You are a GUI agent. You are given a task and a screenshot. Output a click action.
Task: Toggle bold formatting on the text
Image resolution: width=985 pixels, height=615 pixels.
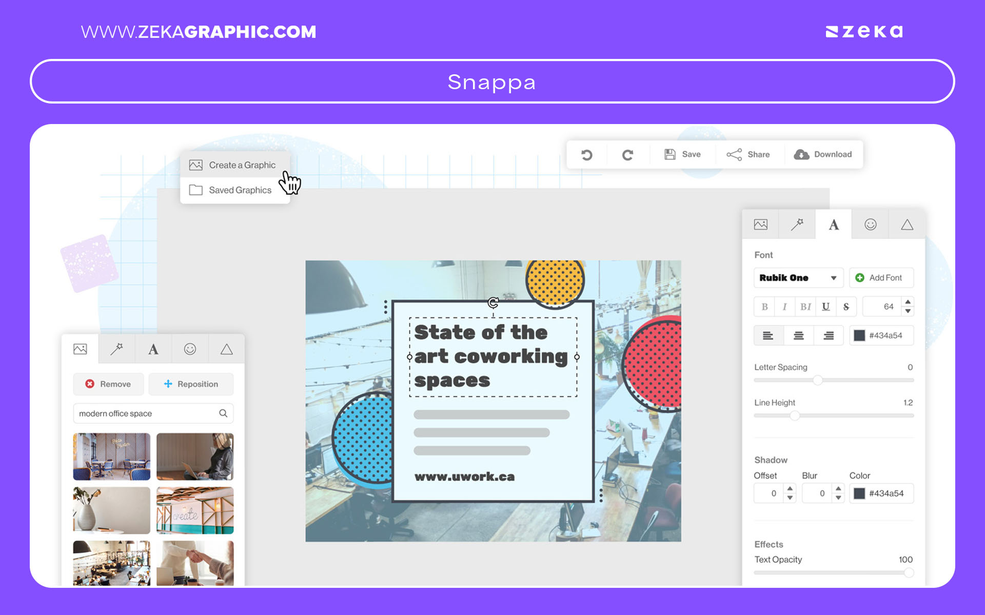(x=764, y=306)
